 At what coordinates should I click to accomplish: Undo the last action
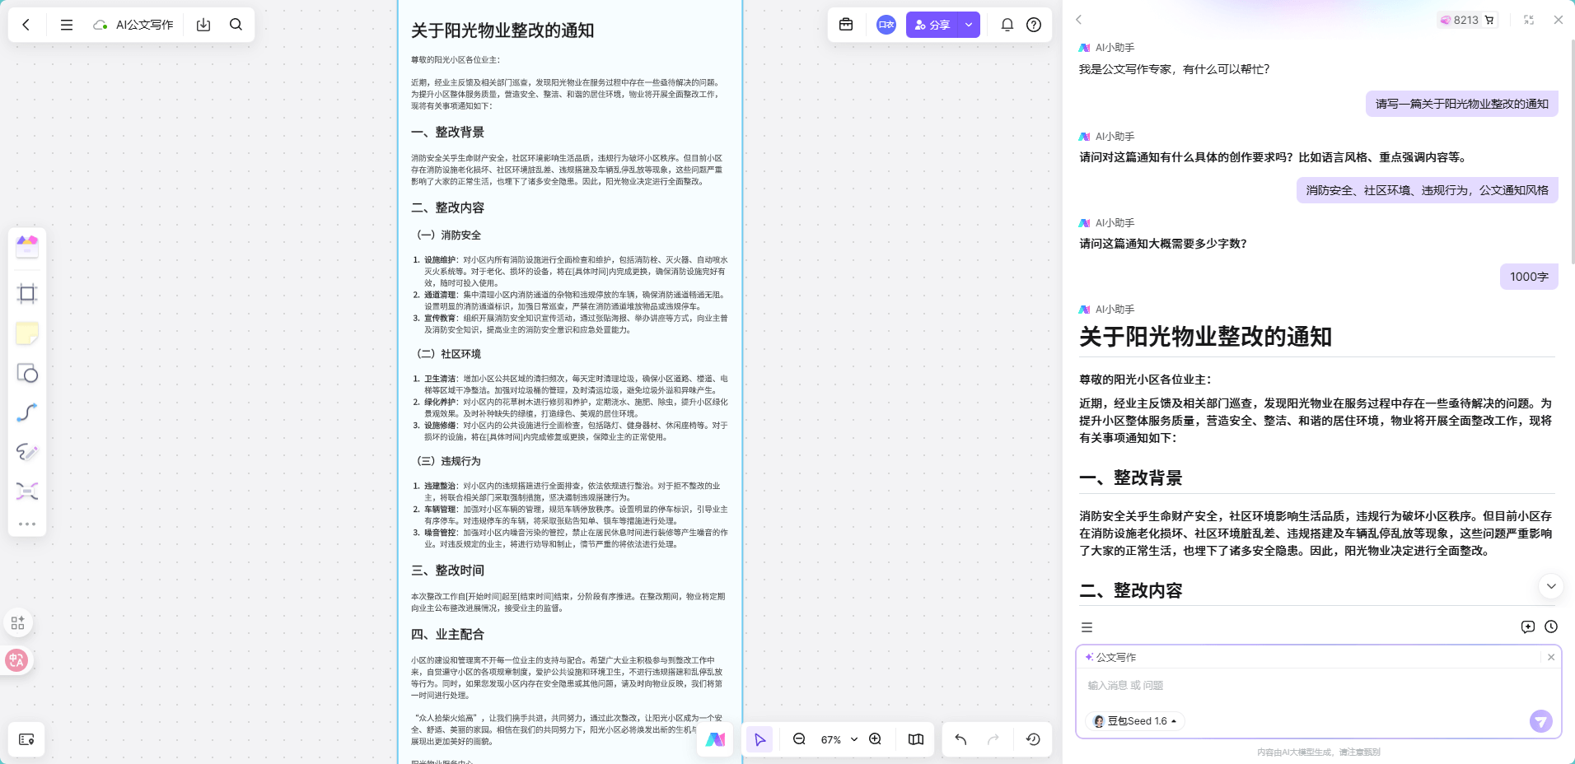[x=960, y=739]
